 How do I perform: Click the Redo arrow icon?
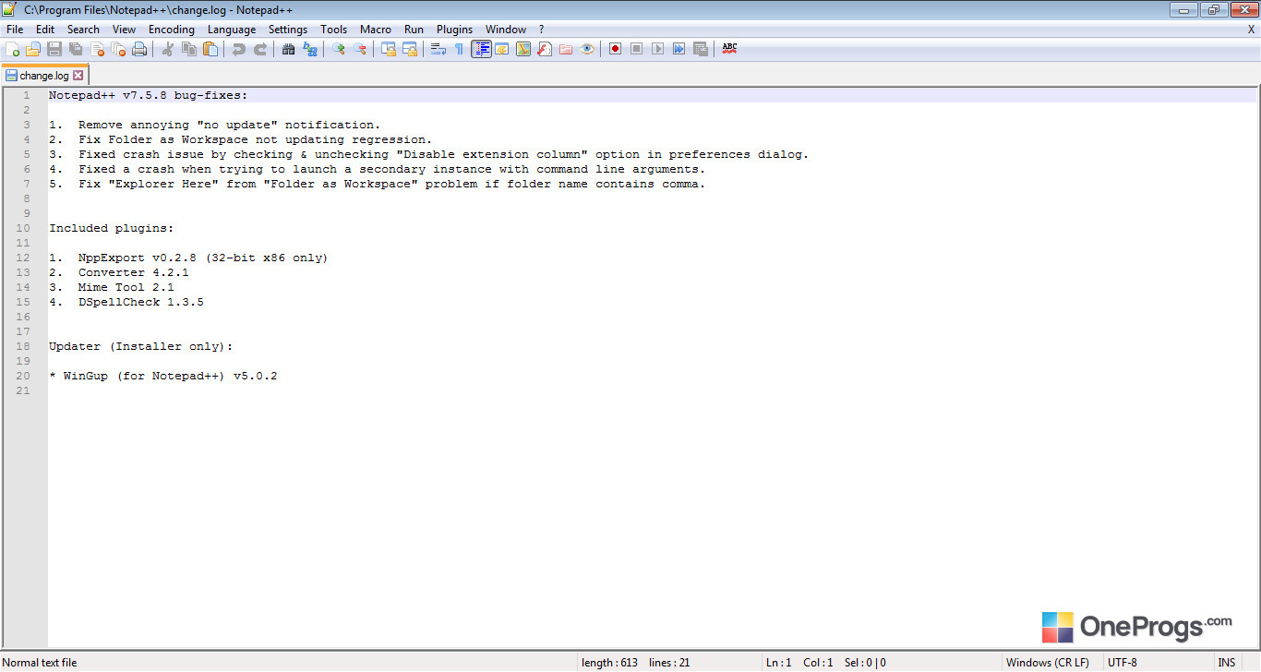260,49
